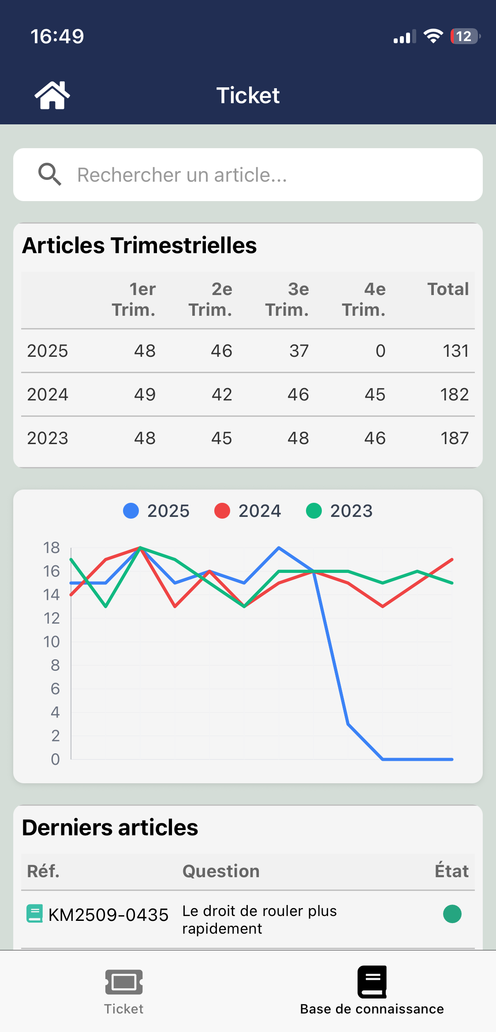Screen dimensions: 496x1032
Task: Tap the 2025 row in quarterly table
Action: pos(48,351)
